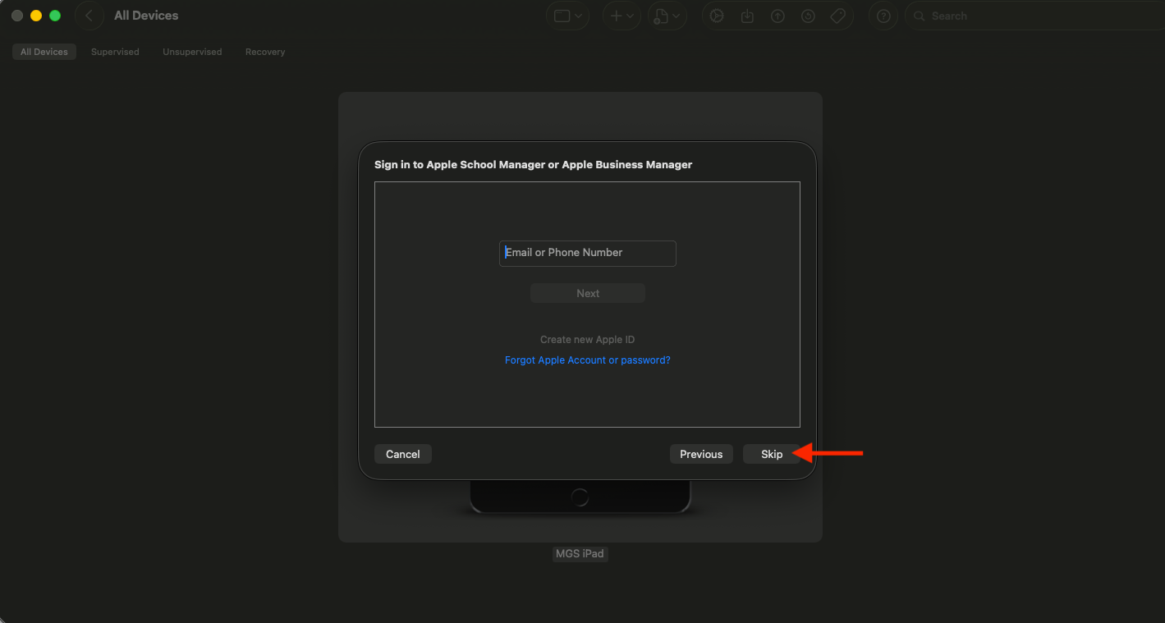
Task: Open Help with the question mark icon
Action: [883, 16]
